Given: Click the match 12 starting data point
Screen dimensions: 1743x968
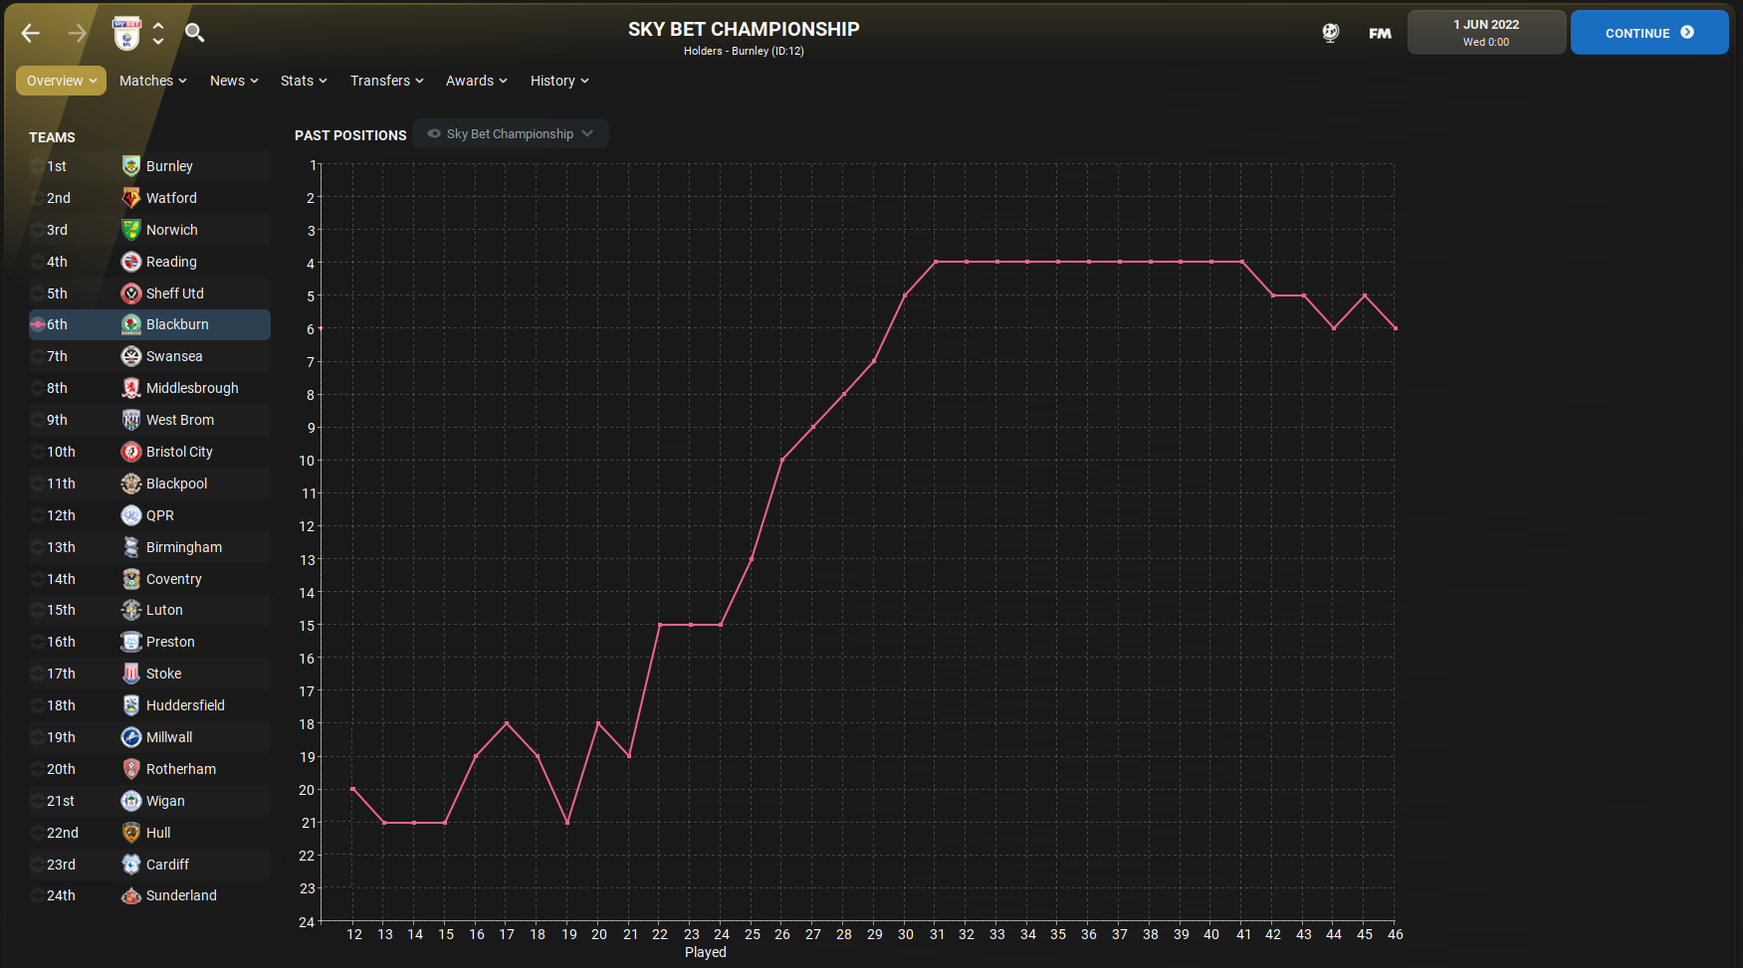Looking at the screenshot, I should [x=352, y=789].
